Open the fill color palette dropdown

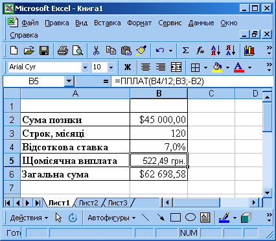coord(227,68)
